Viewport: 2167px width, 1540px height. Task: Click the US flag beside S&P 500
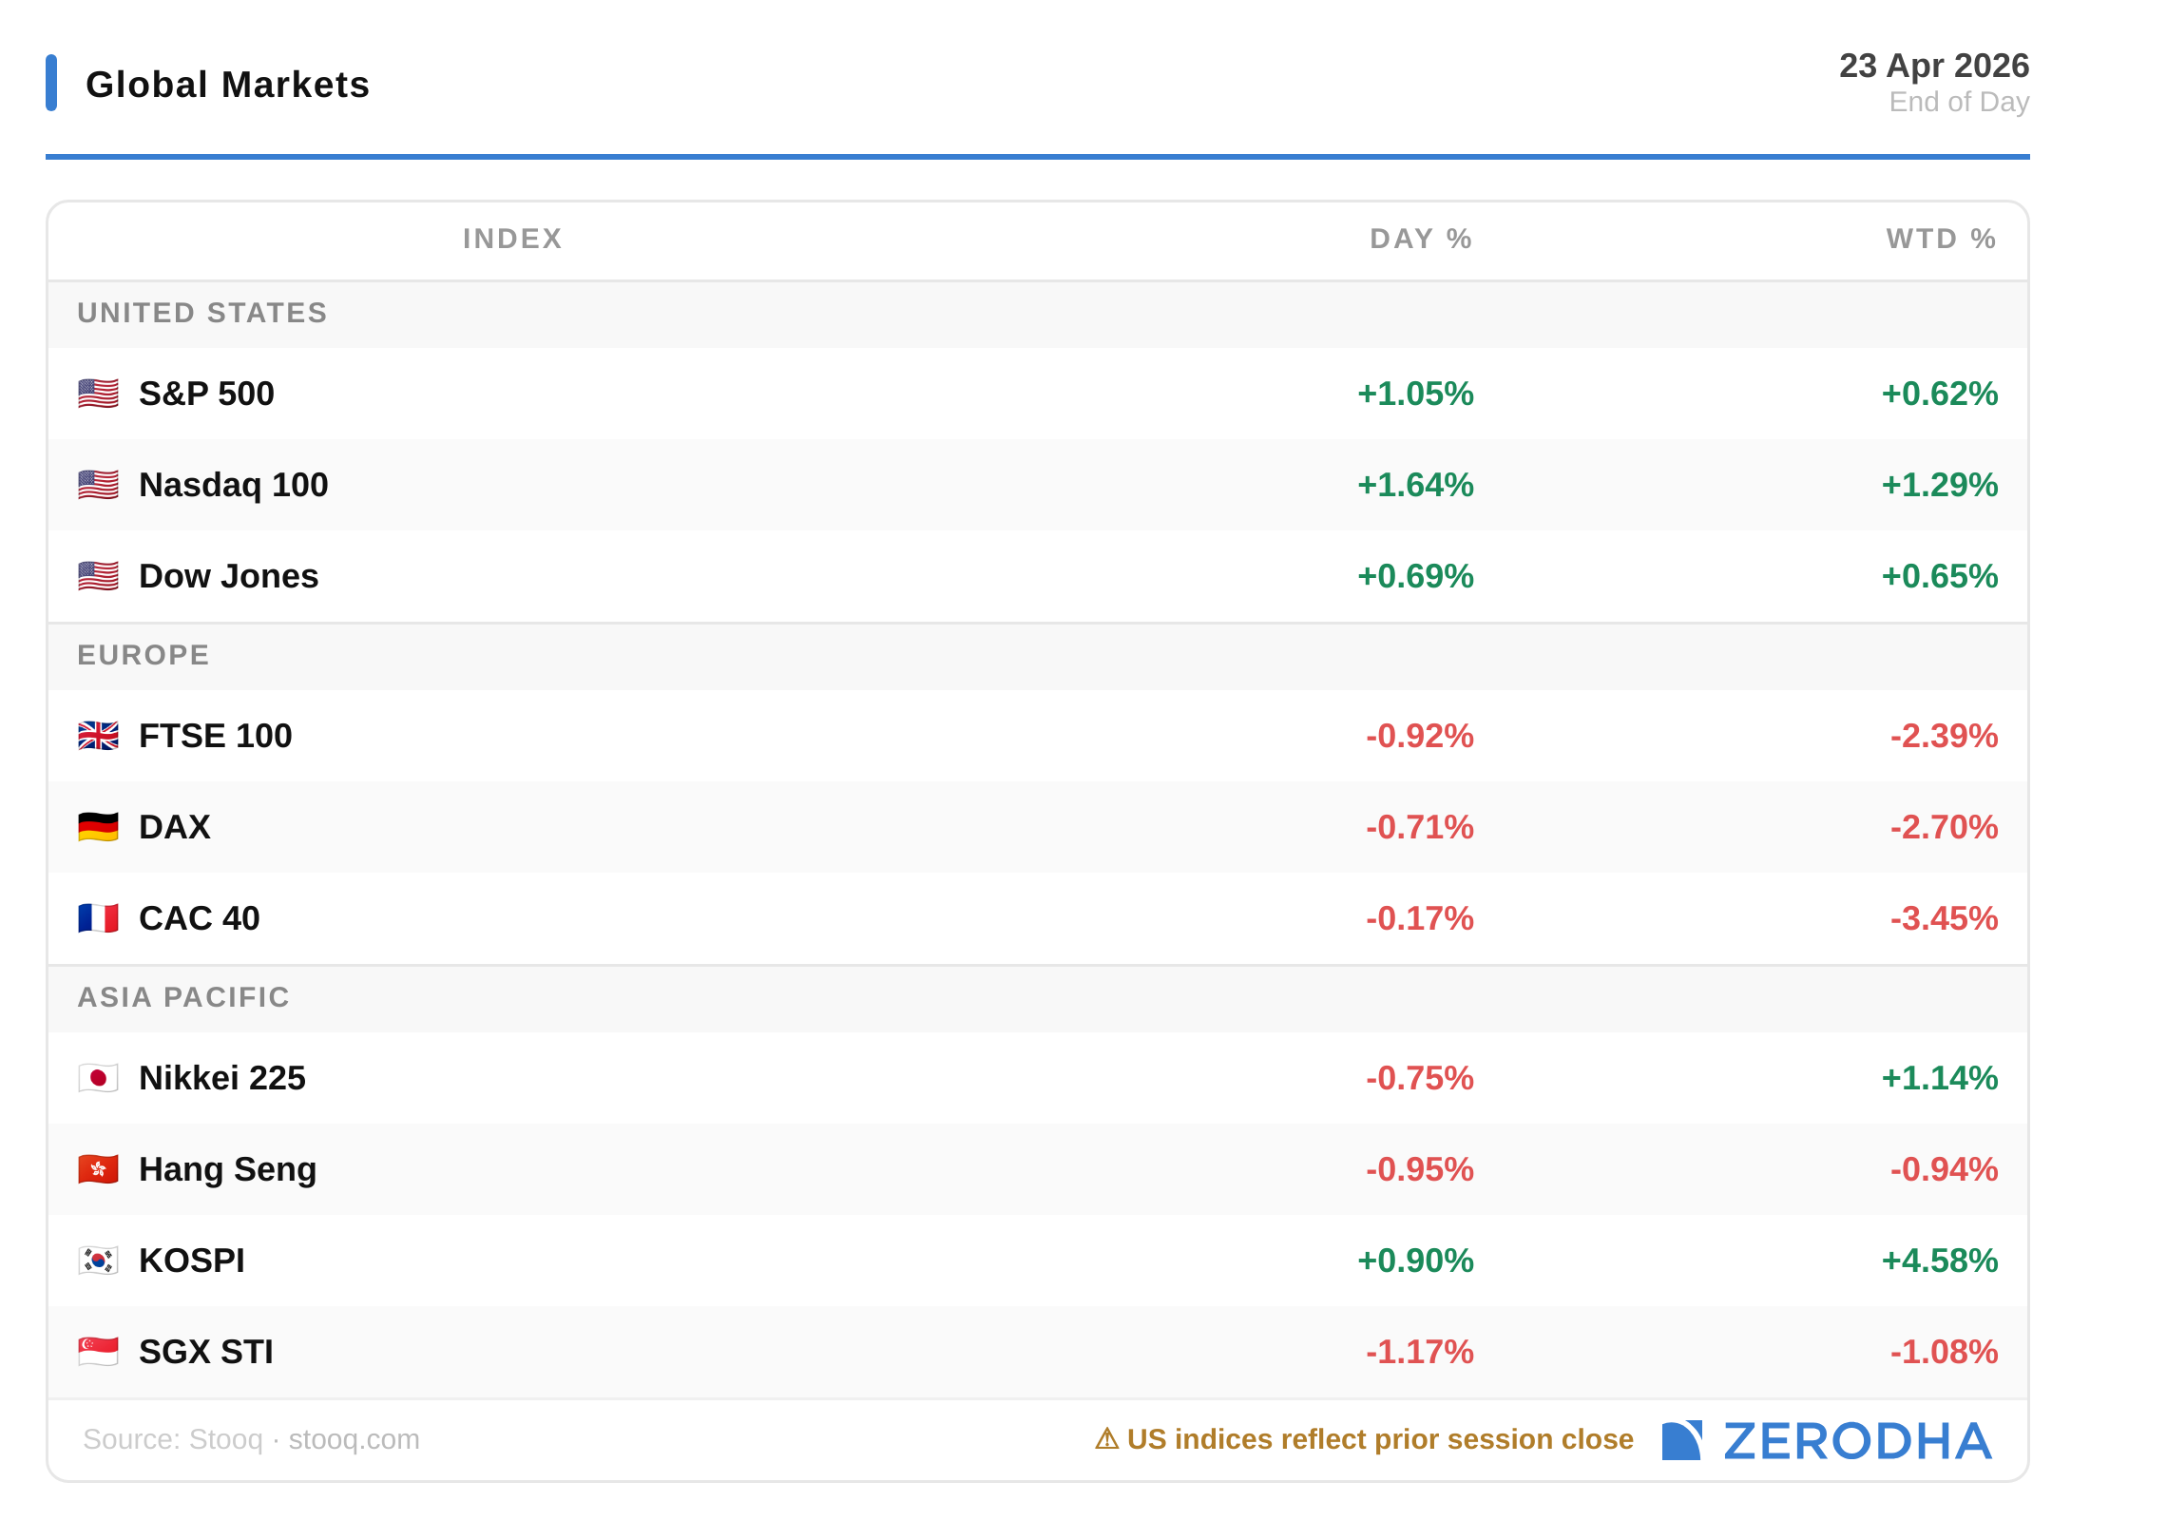click(98, 394)
